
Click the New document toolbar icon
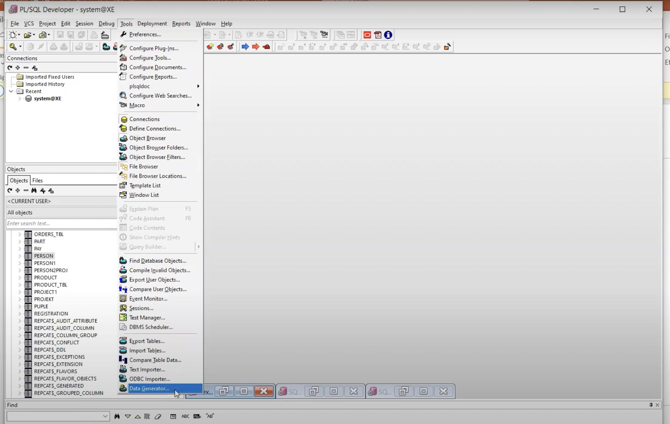click(x=13, y=35)
